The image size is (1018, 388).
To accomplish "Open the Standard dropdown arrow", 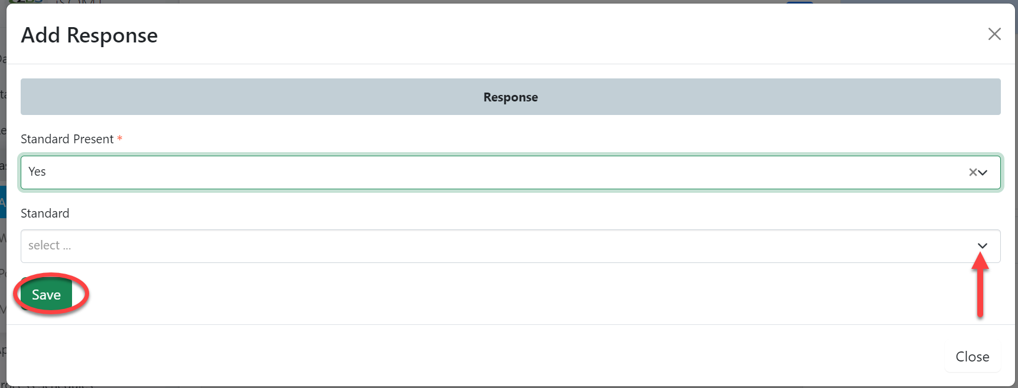I will [983, 246].
